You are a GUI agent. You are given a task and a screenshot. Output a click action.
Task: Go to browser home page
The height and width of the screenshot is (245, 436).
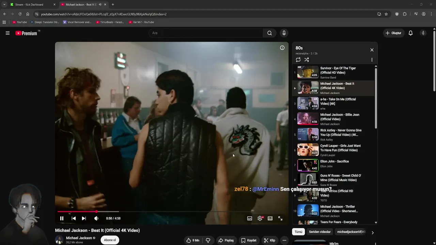(x=28, y=14)
